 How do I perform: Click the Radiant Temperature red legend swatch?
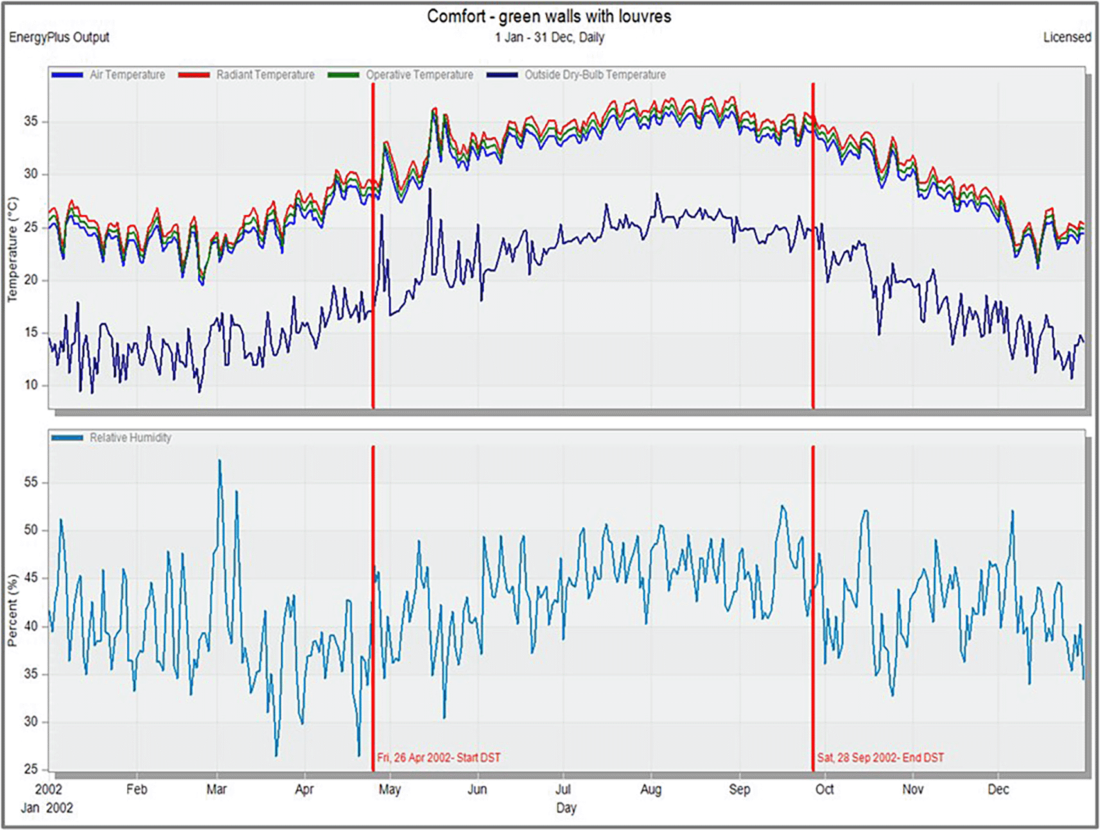pos(194,75)
